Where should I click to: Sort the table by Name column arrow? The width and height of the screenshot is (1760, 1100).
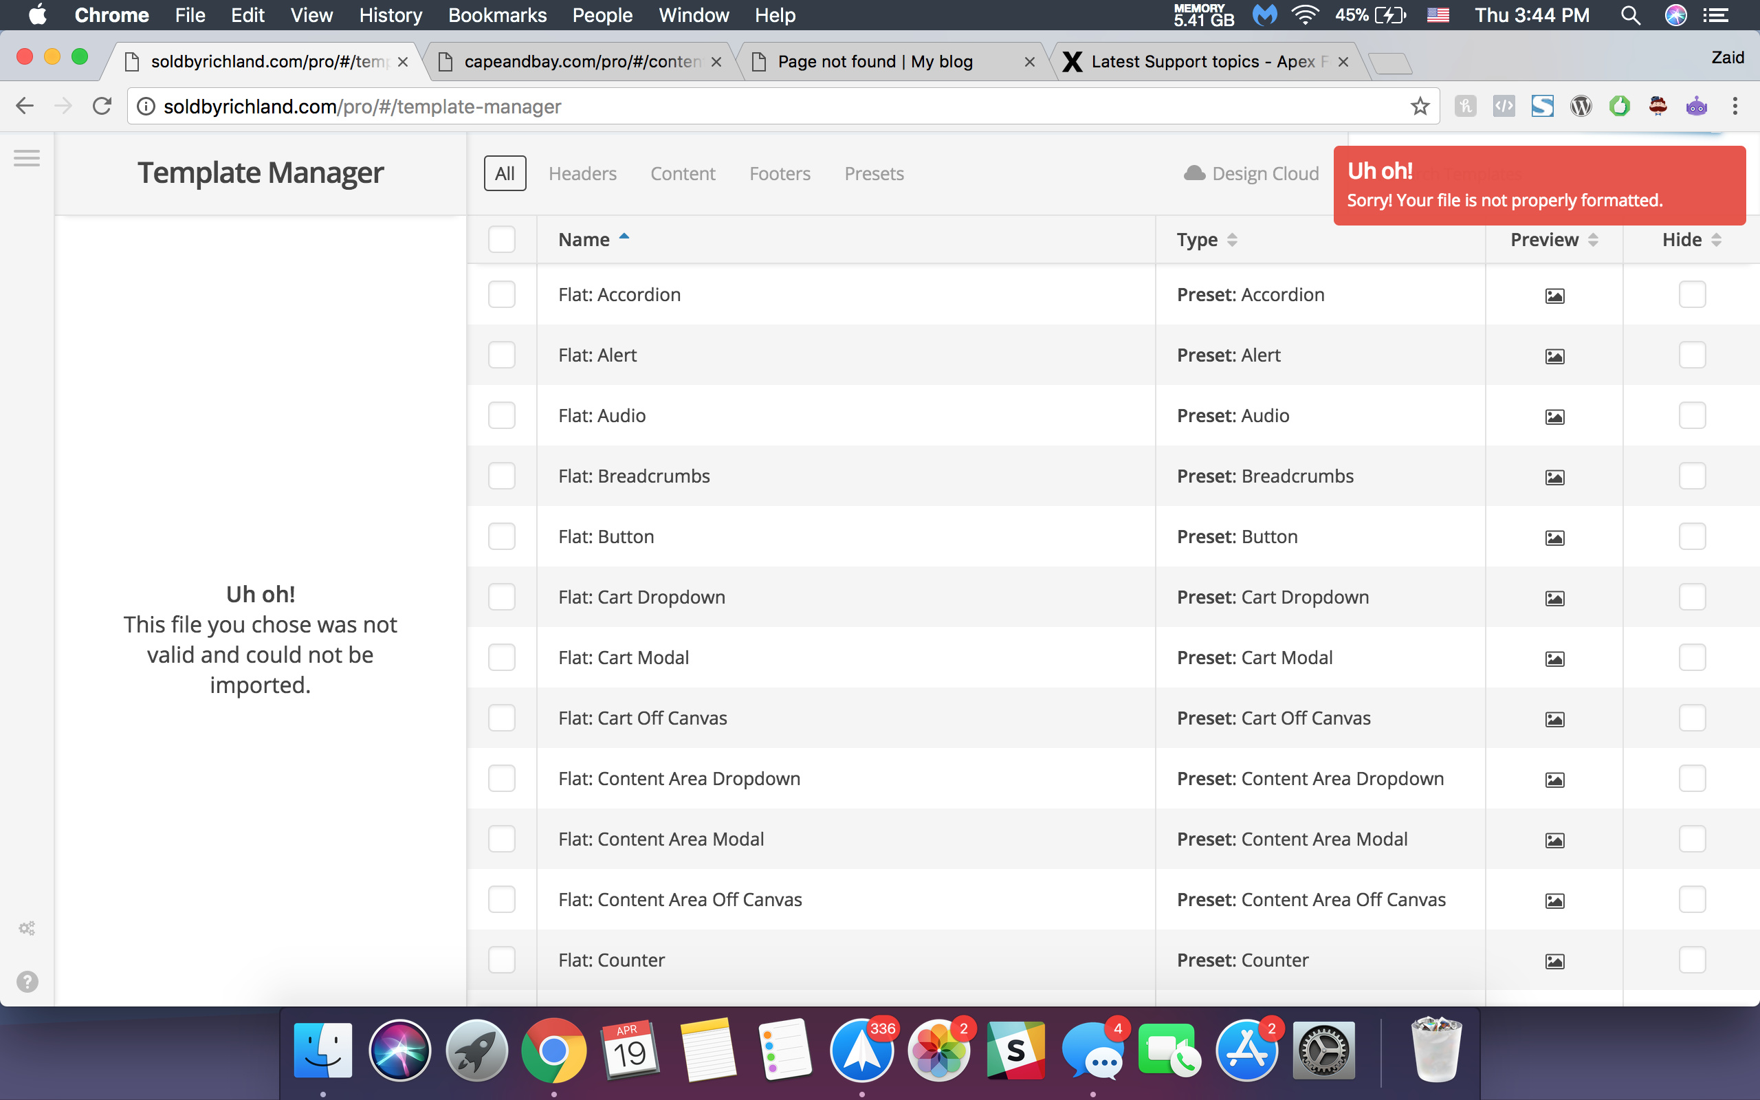(624, 236)
